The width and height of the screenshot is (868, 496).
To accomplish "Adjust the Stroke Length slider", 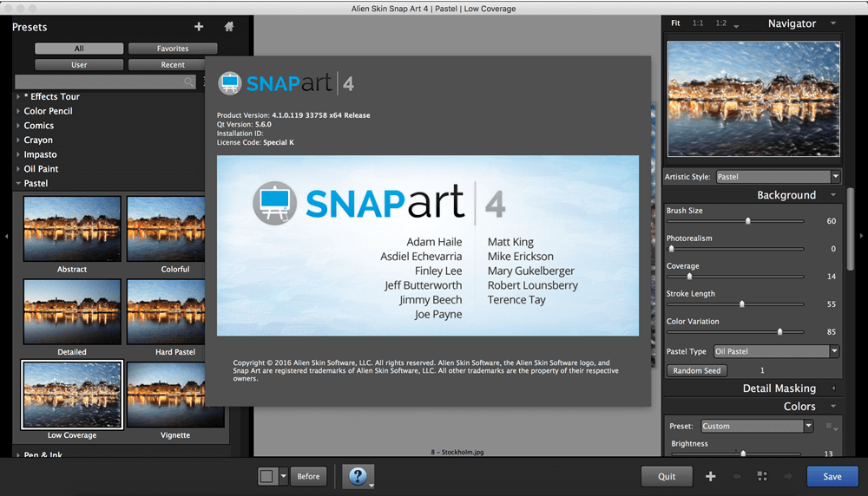I will (742, 303).
